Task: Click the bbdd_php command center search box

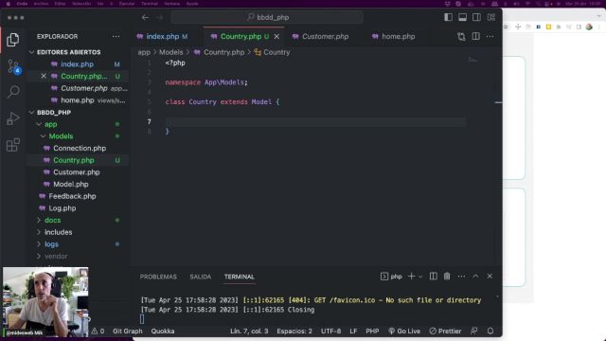Action: (x=267, y=17)
